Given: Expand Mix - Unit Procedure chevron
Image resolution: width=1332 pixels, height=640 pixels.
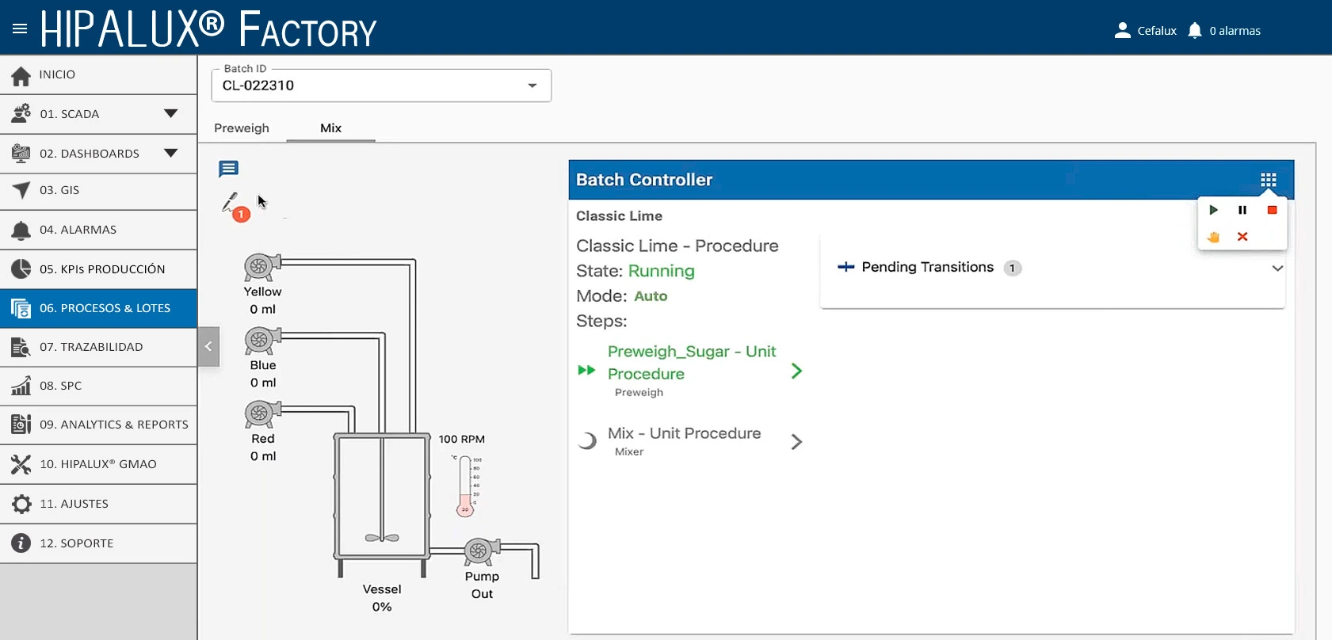Looking at the screenshot, I should click(x=796, y=441).
